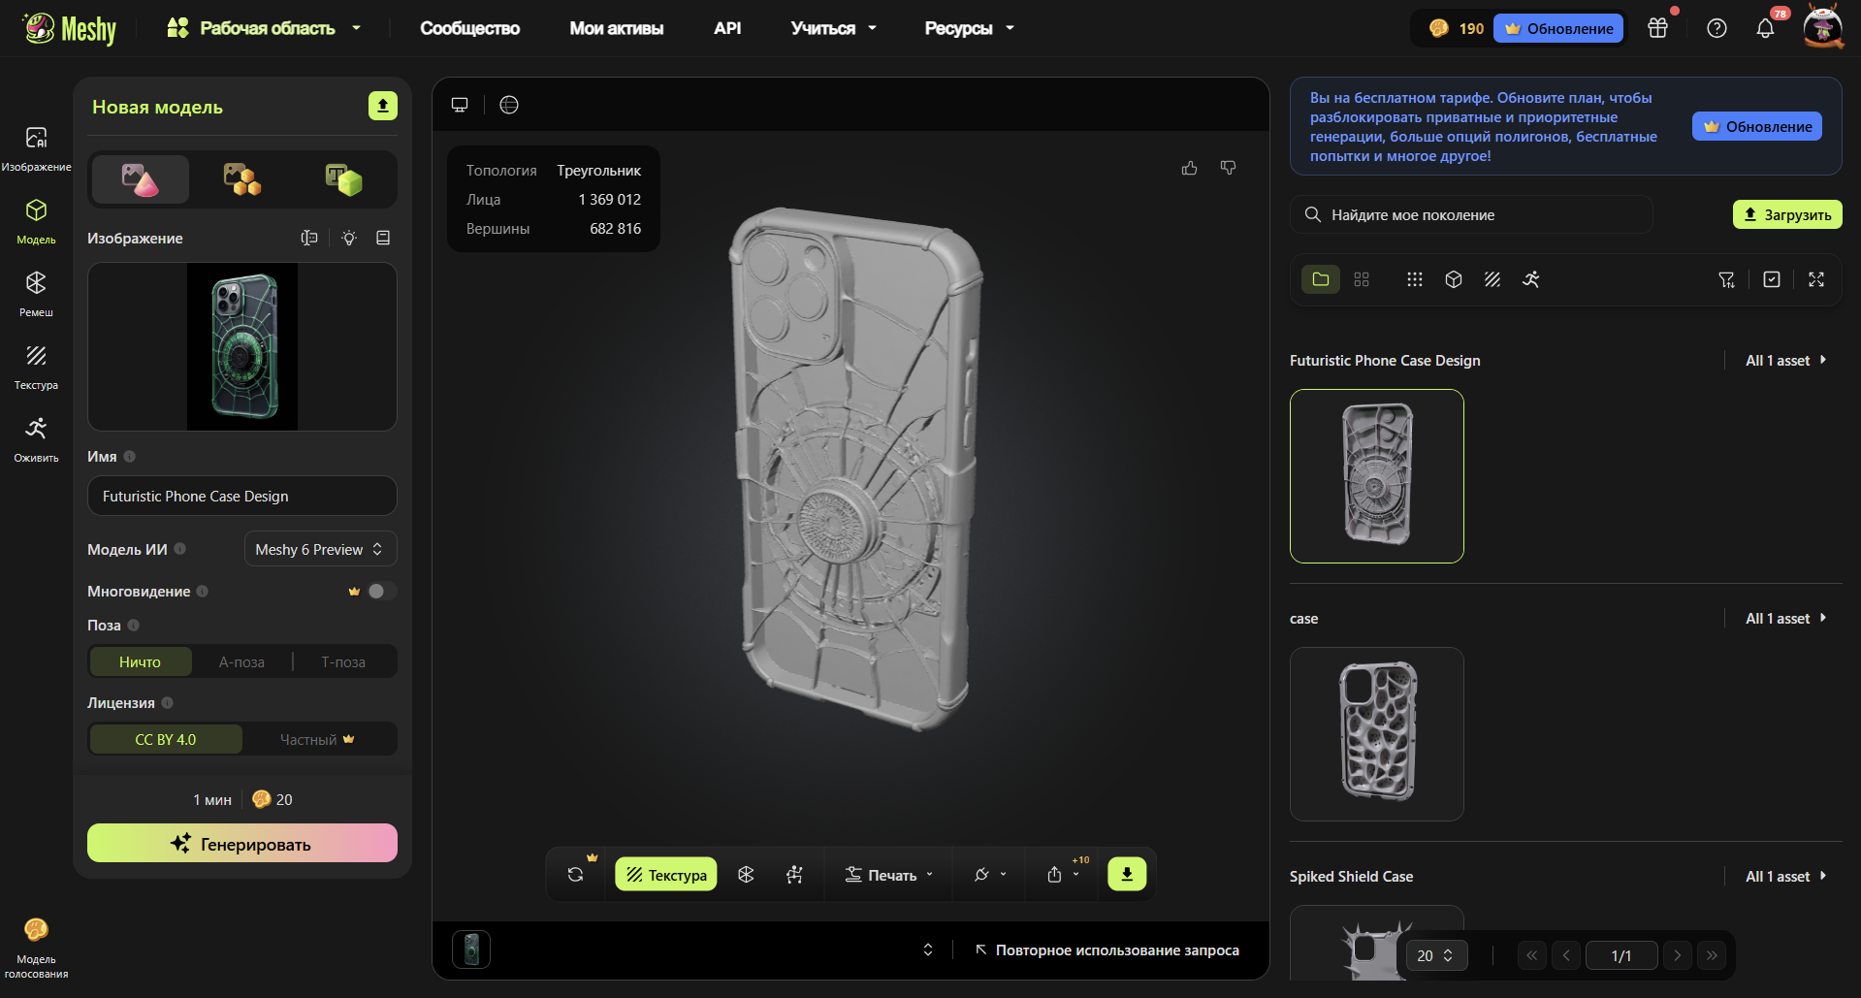The width and height of the screenshot is (1861, 998).
Task: Switch assets to grid view
Action: point(1362,279)
